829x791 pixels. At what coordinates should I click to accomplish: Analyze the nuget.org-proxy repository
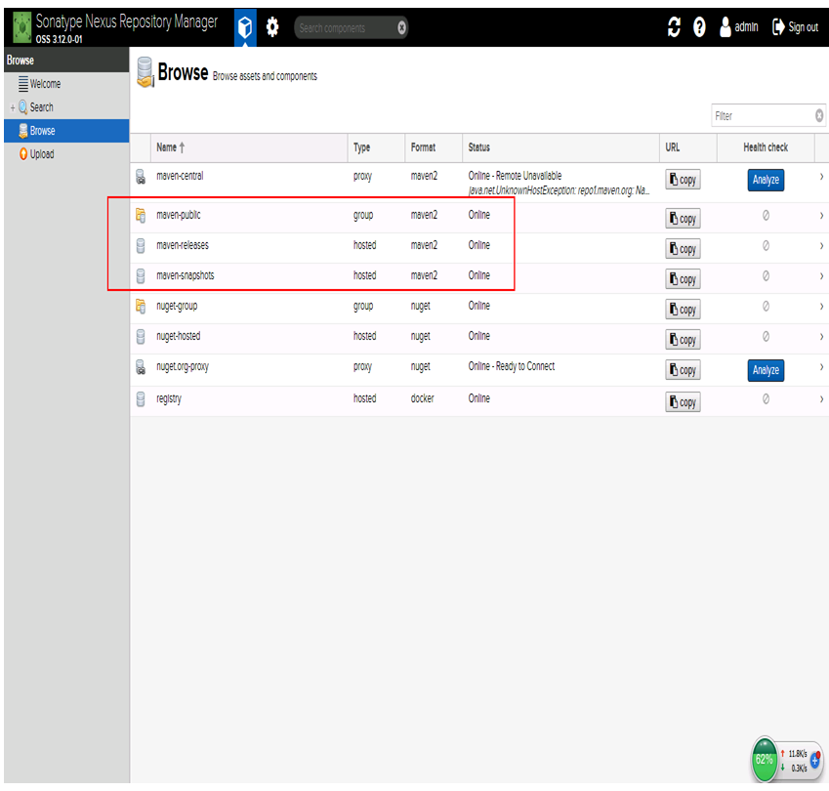[766, 370]
